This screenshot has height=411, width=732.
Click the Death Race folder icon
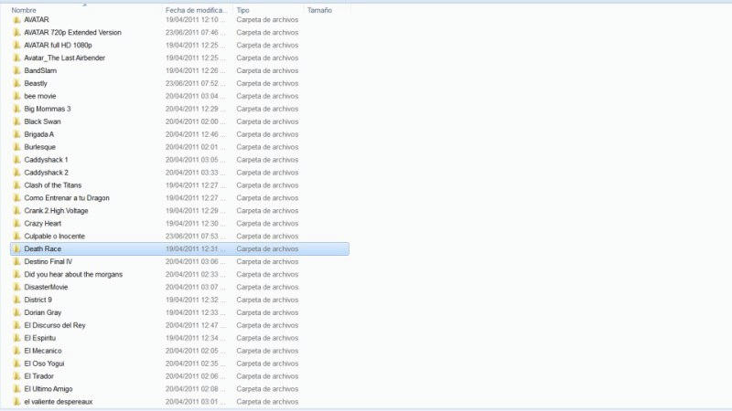click(x=16, y=248)
